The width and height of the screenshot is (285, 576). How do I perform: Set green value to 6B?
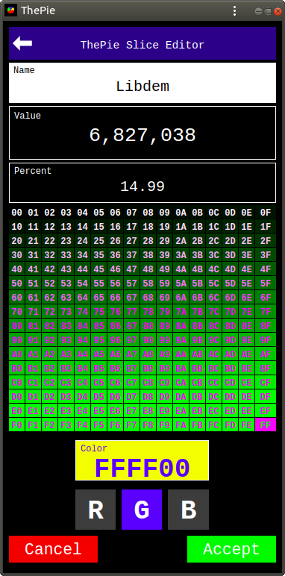[197, 298]
